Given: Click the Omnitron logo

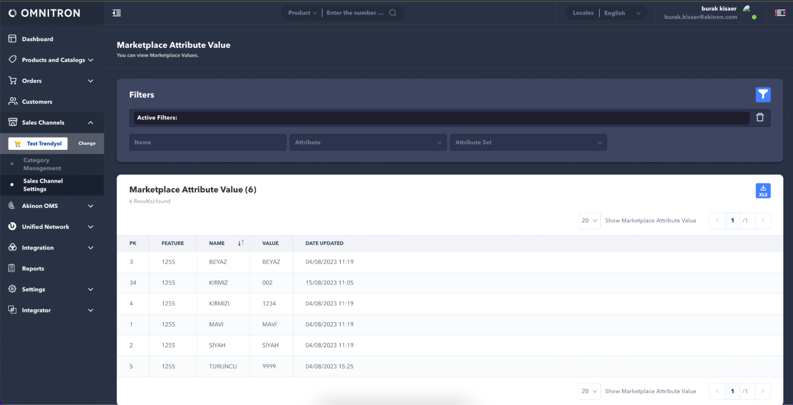Looking at the screenshot, I should click(x=44, y=13).
